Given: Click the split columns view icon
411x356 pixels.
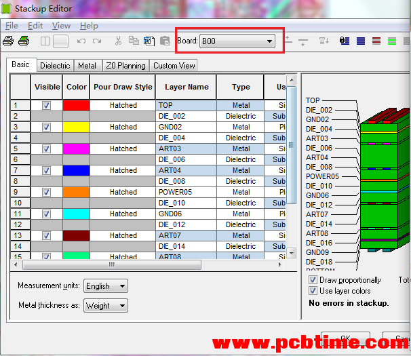Looking at the screenshot, I should click(x=45, y=41).
